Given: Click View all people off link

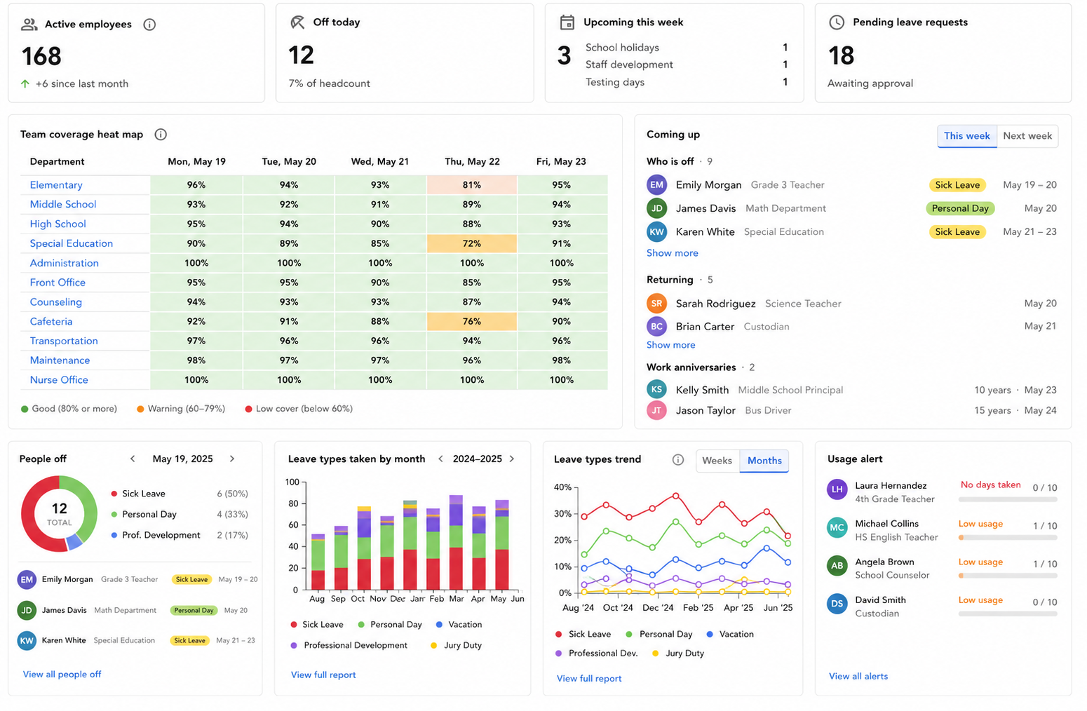Looking at the screenshot, I should point(62,675).
